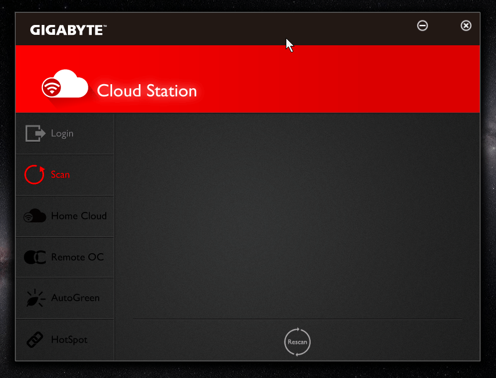The image size is (496, 378).
Task: Switch to the Home Cloud label
Action: point(79,216)
